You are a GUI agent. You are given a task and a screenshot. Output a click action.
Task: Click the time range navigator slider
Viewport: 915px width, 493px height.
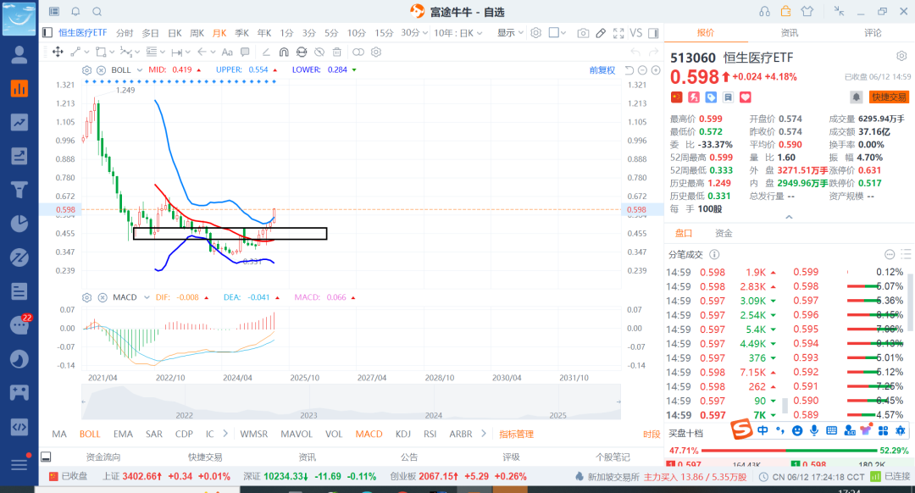click(x=351, y=402)
